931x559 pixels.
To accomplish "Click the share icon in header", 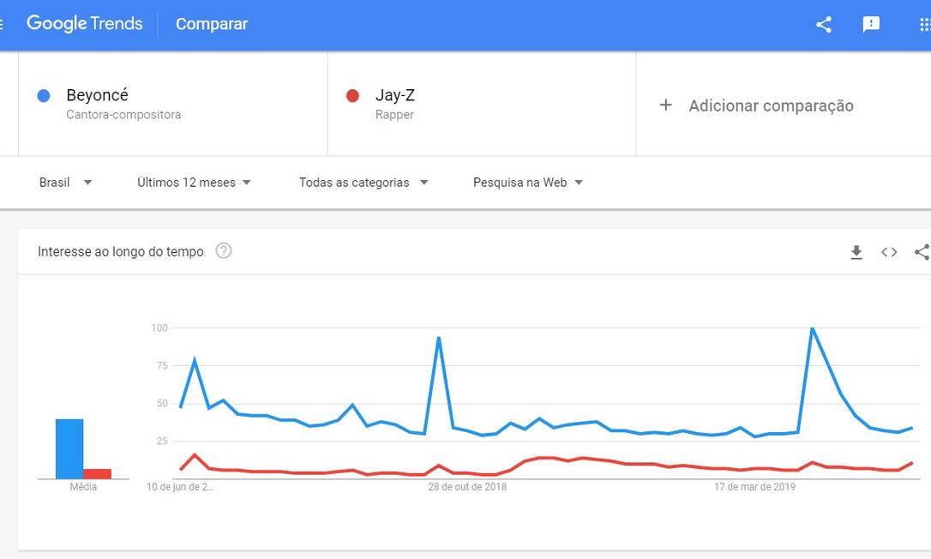I will [x=824, y=24].
